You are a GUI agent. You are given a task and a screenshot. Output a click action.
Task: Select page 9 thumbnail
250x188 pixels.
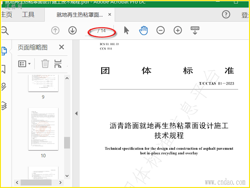pyautogui.click(x=43, y=83)
